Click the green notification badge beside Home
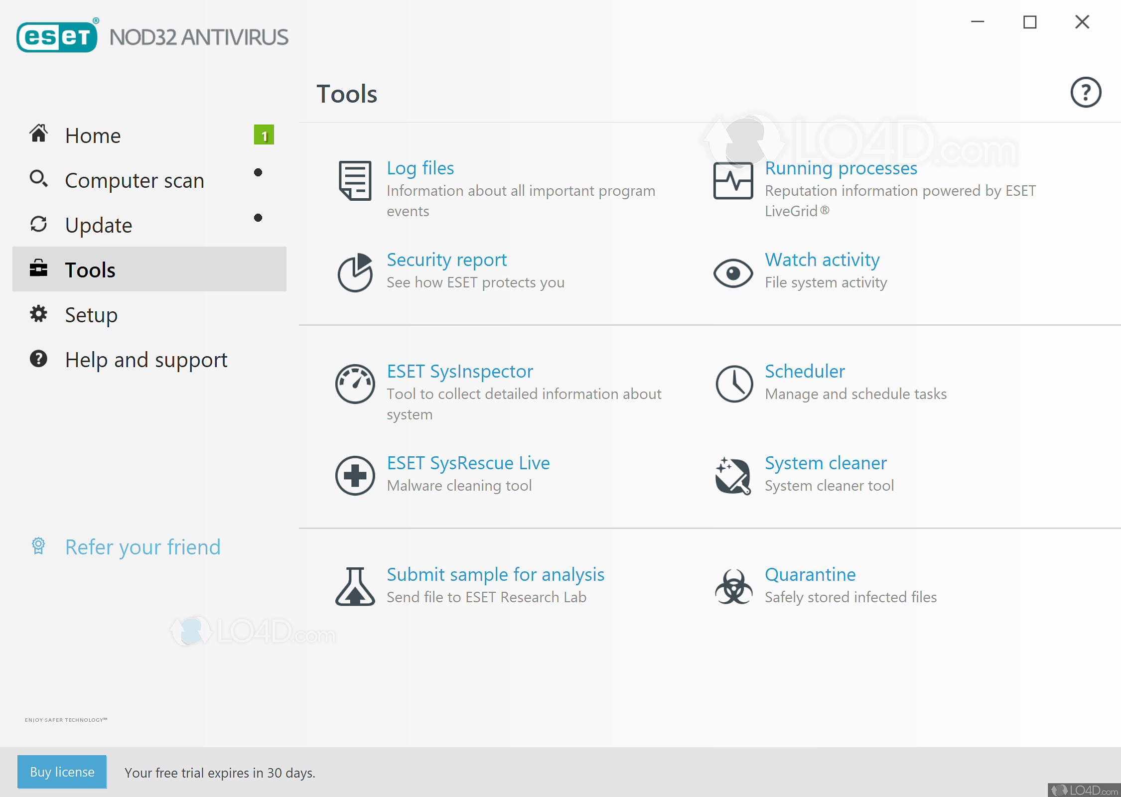Image resolution: width=1121 pixels, height=797 pixels. [264, 135]
